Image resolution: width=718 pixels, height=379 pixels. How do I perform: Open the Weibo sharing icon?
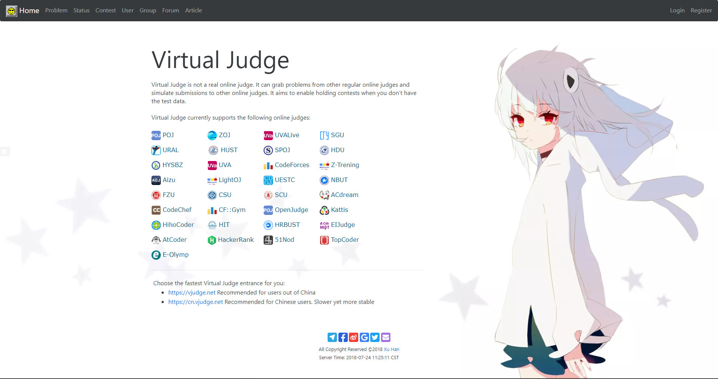pos(353,337)
